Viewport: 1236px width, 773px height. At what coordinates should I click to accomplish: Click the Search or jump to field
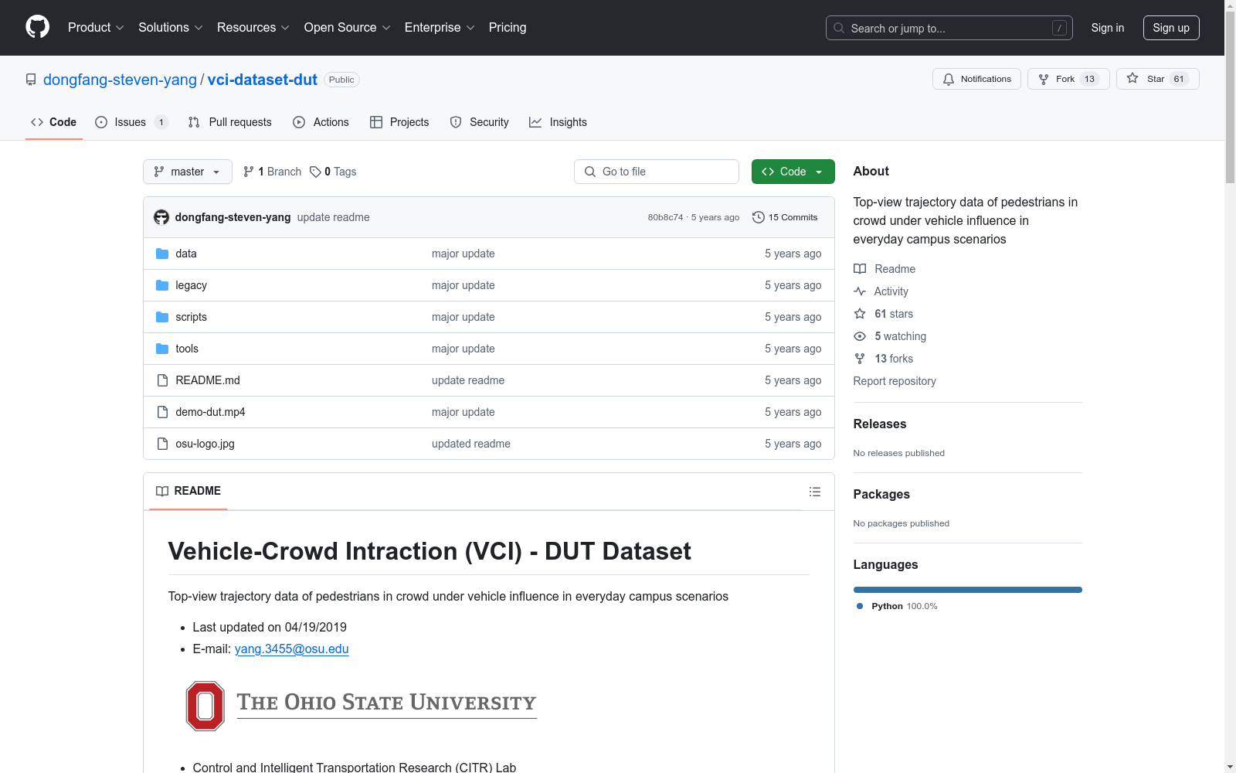(x=949, y=28)
